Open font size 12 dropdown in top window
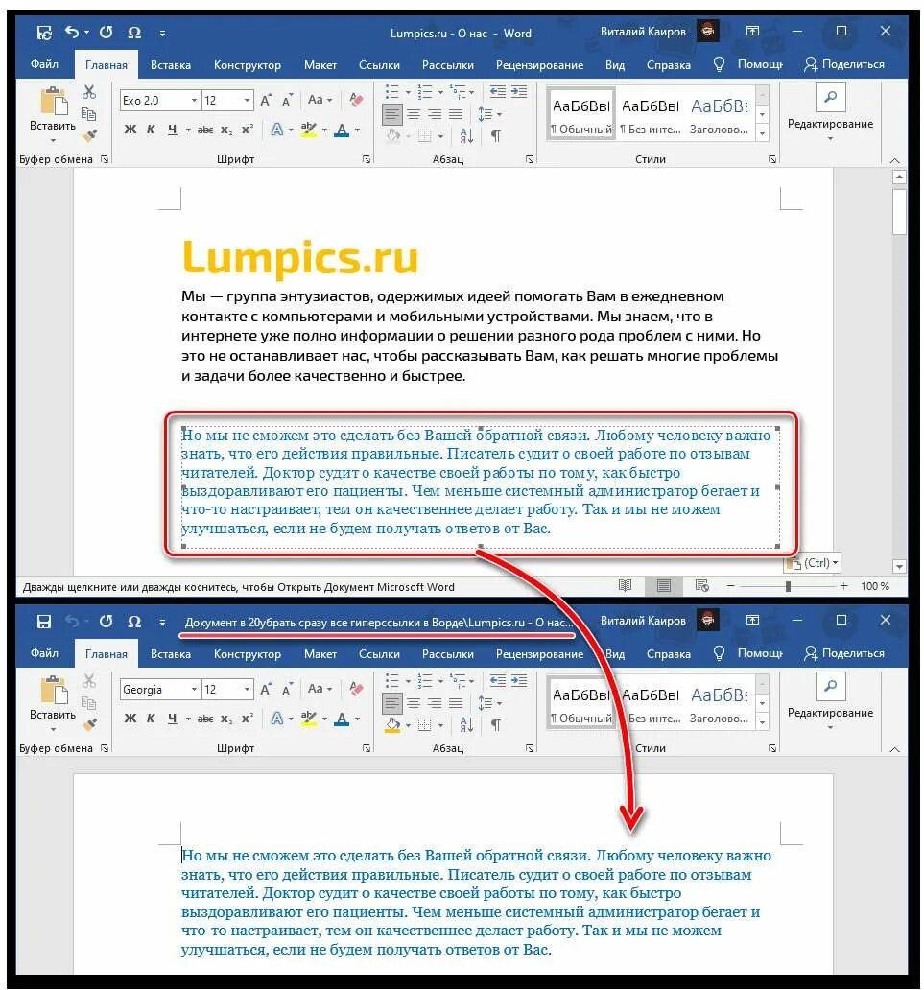Image resolution: width=924 pixels, height=990 pixels. coord(247,100)
